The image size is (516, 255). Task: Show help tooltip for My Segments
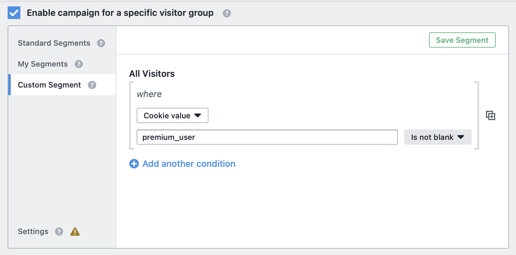coord(79,64)
